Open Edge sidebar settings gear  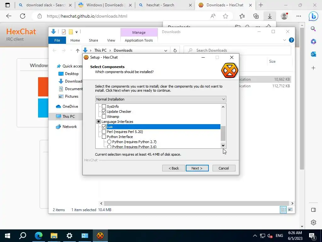pyautogui.click(x=314, y=222)
